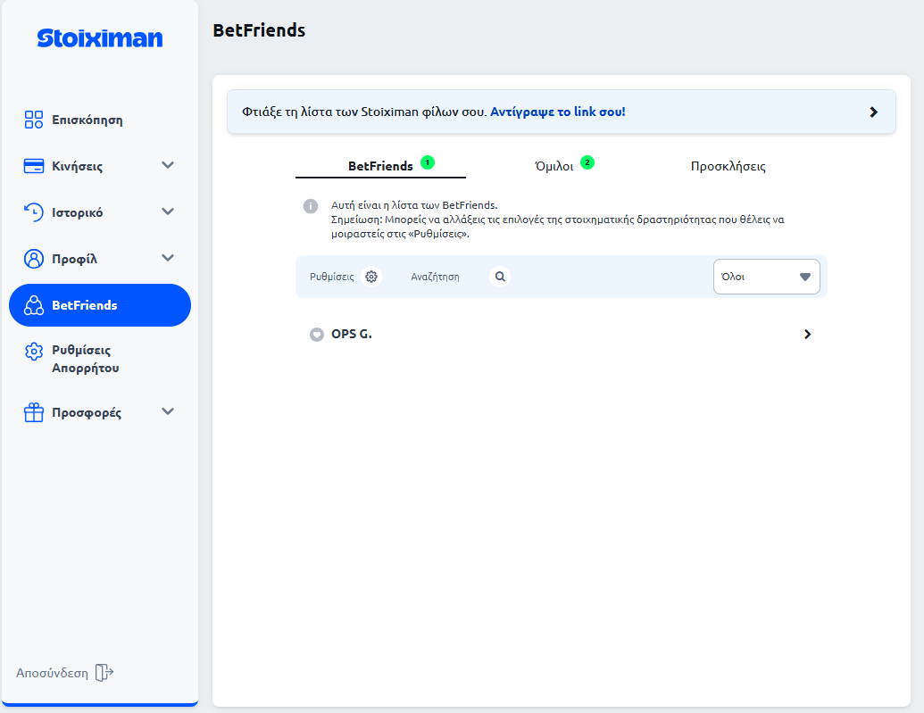Viewport: 924px width, 713px height.
Task: Click the info icon beside BetFriends description
Action: (311, 206)
